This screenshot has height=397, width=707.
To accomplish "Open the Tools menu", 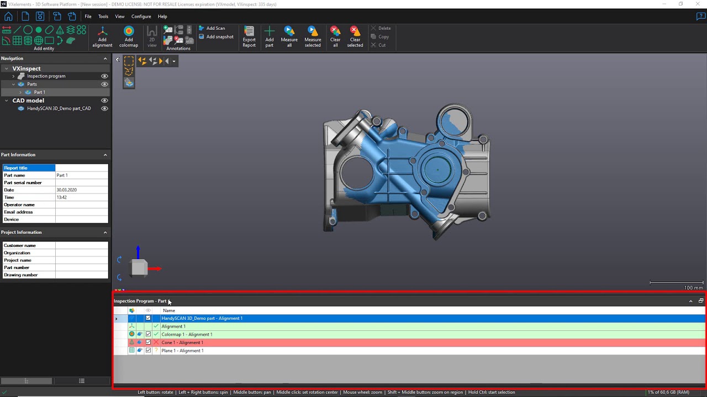I will 103,16.
